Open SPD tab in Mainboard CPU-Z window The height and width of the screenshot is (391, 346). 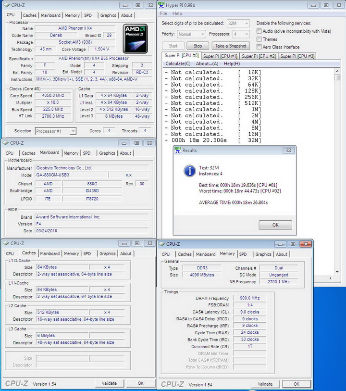point(86,153)
